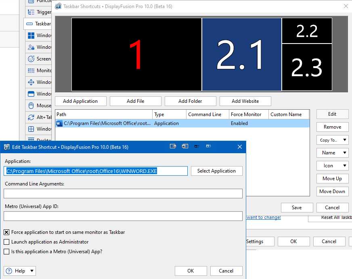Select monitor 2.1 in the layout preview
The height and width of the screenshot is (279, 352).
point(241,54)
